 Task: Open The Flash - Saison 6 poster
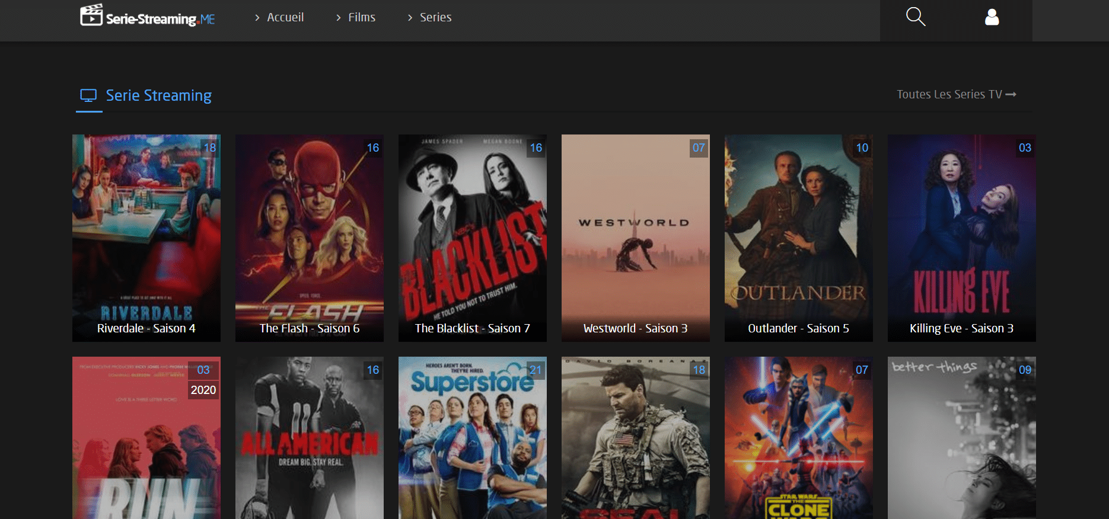pyautogui.click(x=310, y=238)
